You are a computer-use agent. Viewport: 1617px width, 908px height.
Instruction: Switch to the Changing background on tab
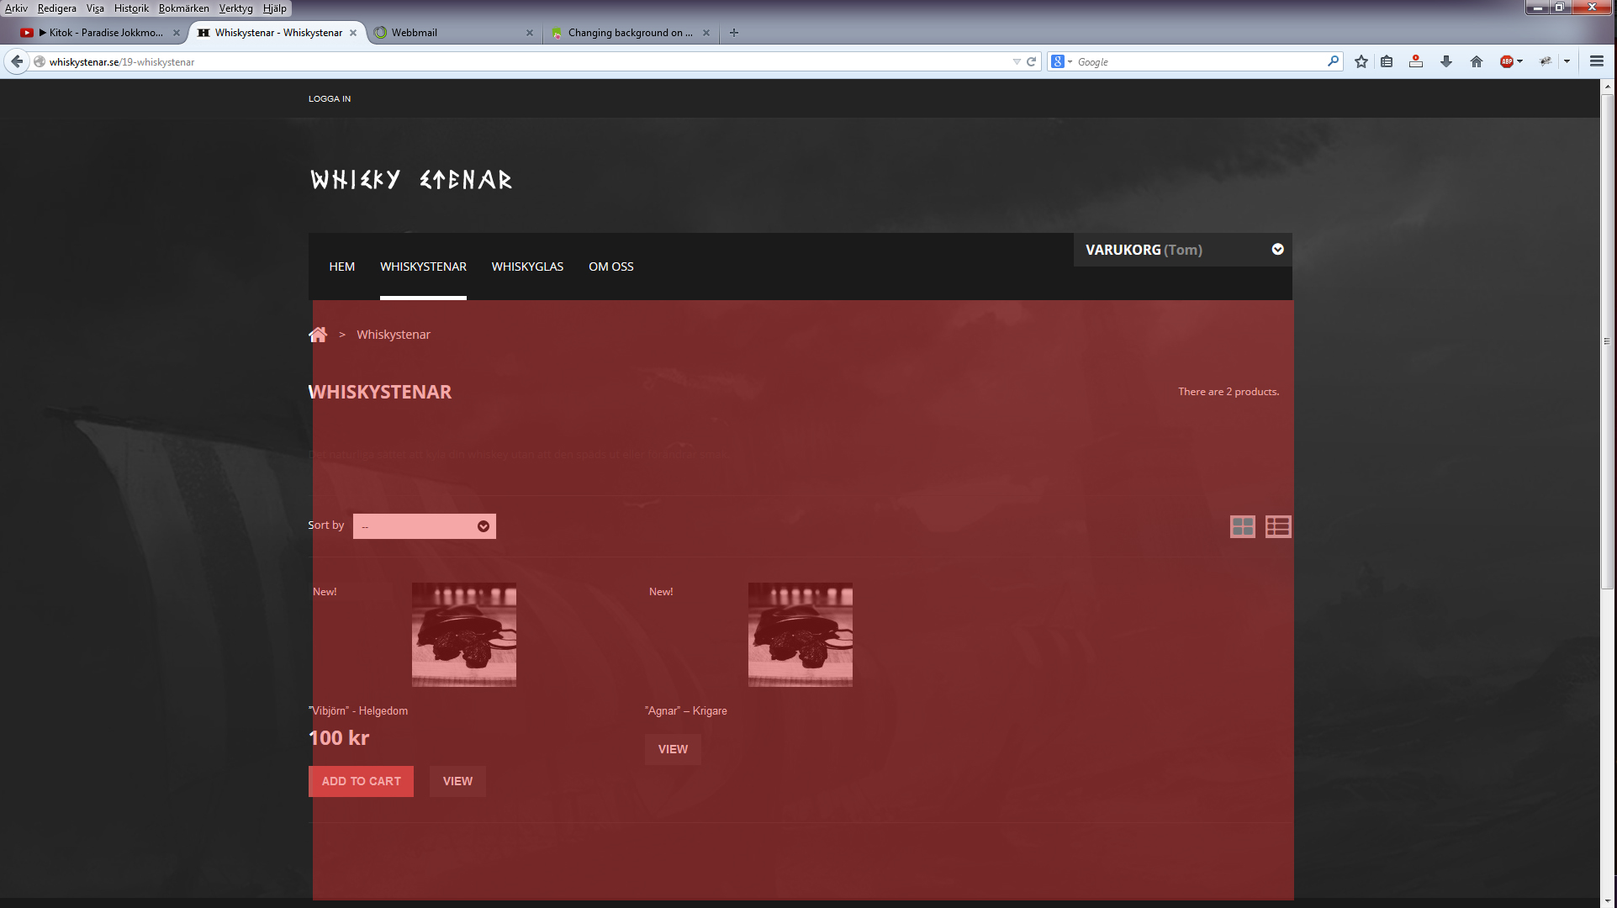click(629, 33)
